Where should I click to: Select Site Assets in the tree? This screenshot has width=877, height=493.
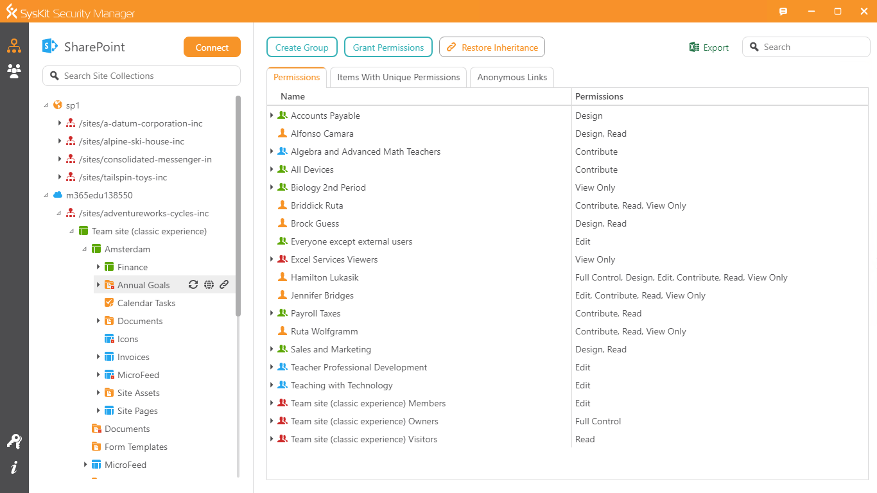139,393
